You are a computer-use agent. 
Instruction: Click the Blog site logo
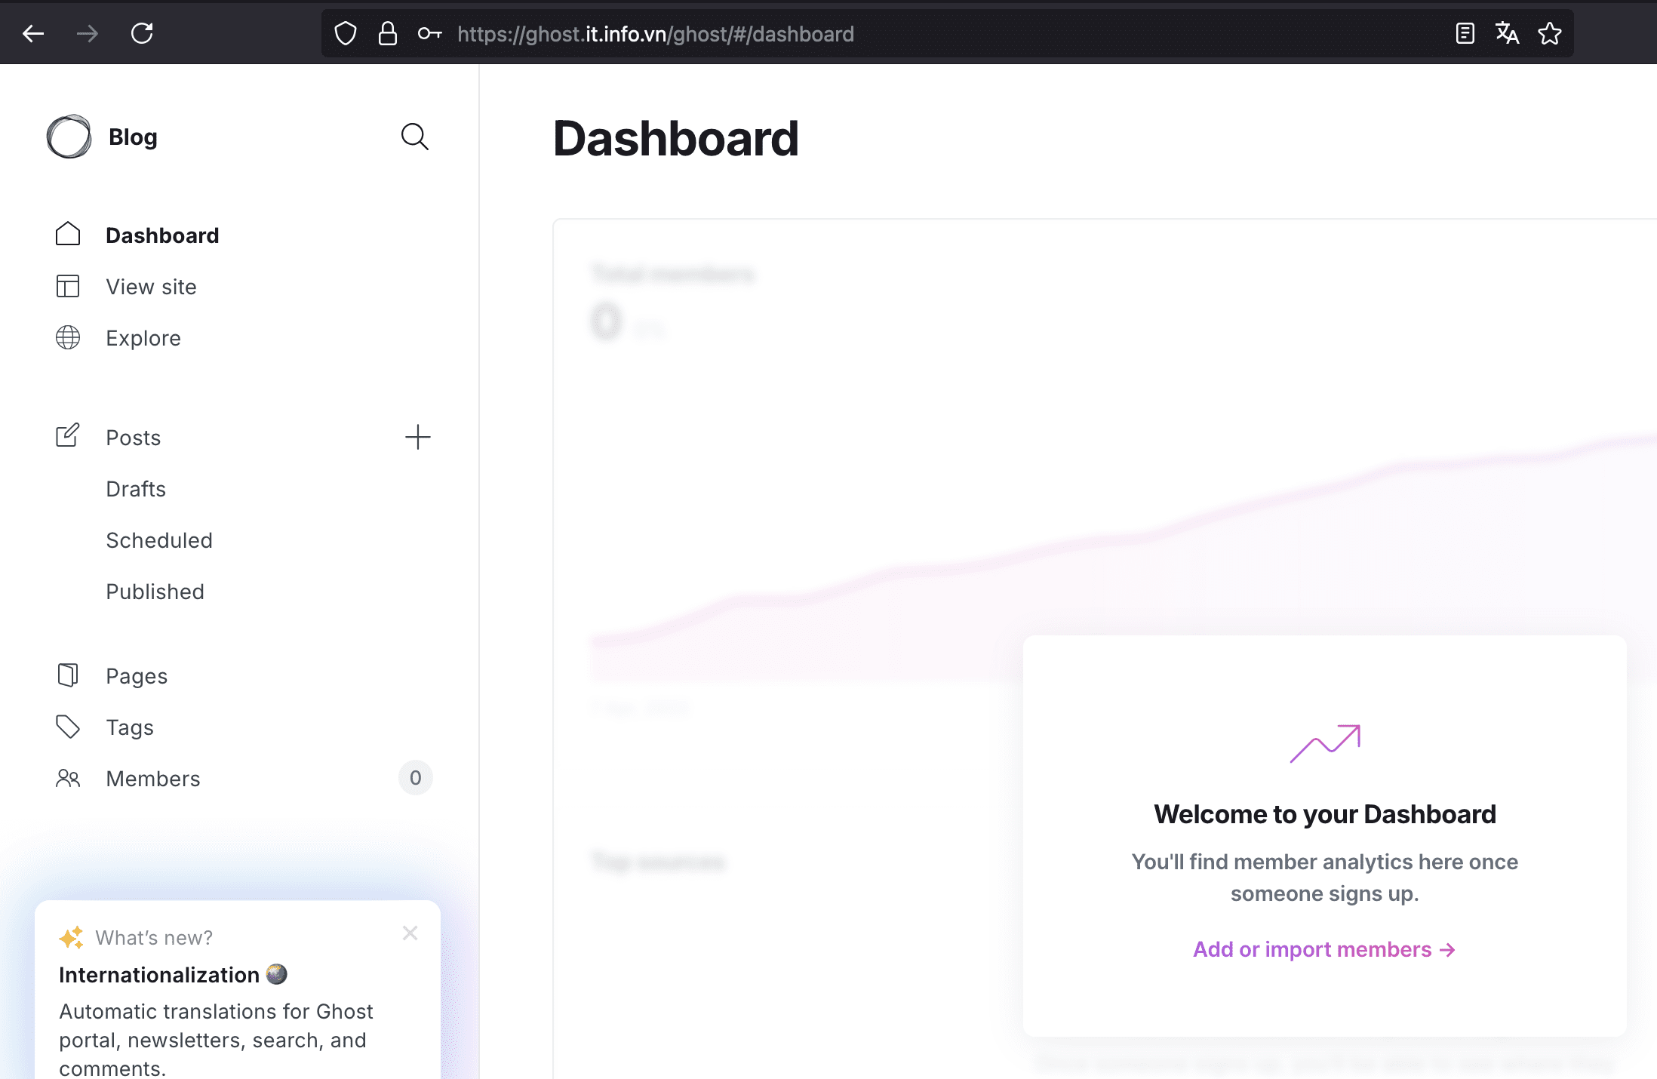tap(69, 137)
